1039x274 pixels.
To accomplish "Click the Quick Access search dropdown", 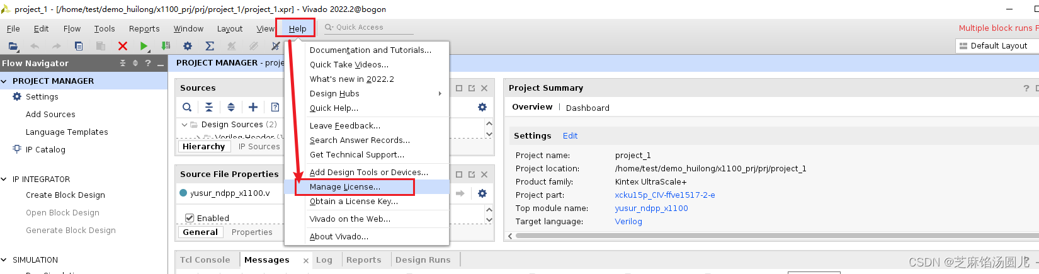I will (x=329, y=27).
